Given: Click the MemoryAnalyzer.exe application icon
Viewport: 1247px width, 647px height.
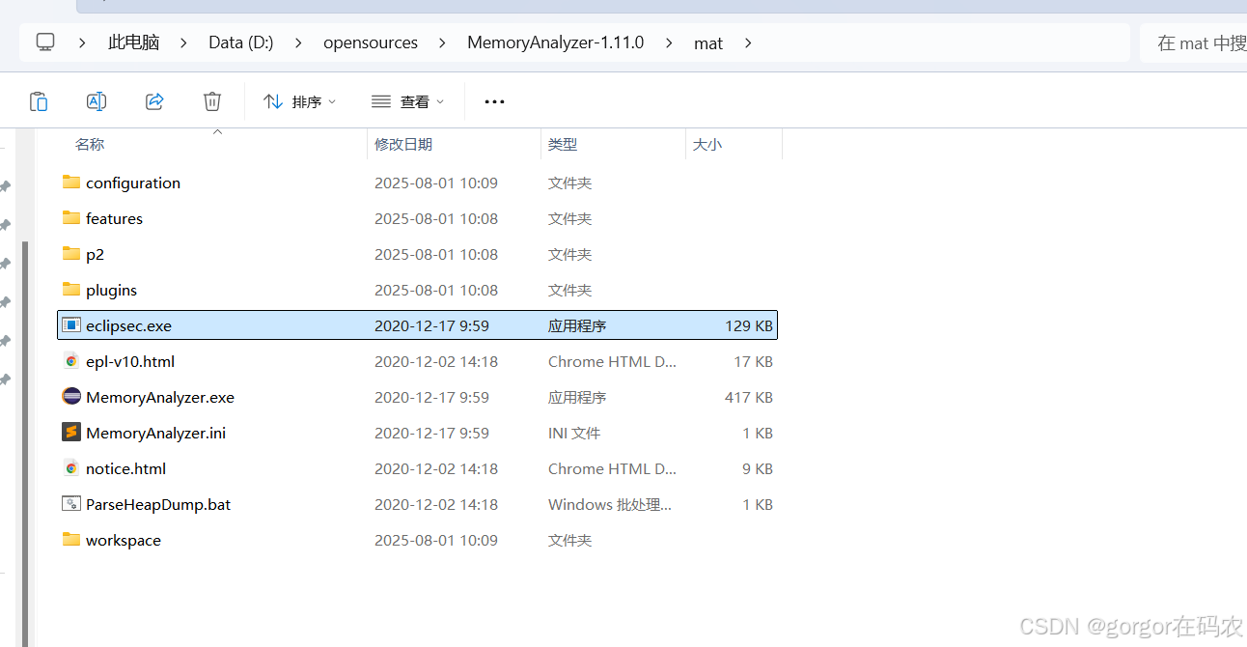Looking at the screenshot, I should [70, 396].
